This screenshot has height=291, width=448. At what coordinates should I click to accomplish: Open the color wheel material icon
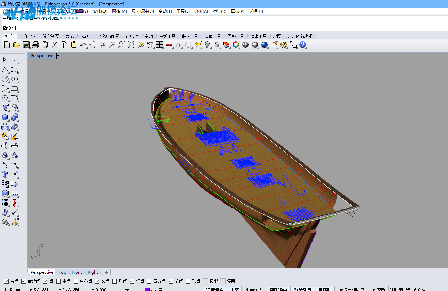click(236, 45)
